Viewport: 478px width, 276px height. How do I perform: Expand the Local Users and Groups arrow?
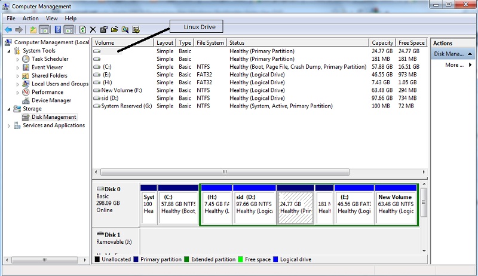(18, 84)
